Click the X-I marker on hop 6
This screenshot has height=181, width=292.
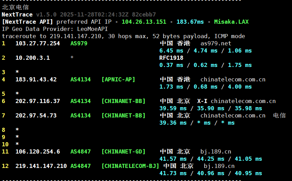click(202, 101)
